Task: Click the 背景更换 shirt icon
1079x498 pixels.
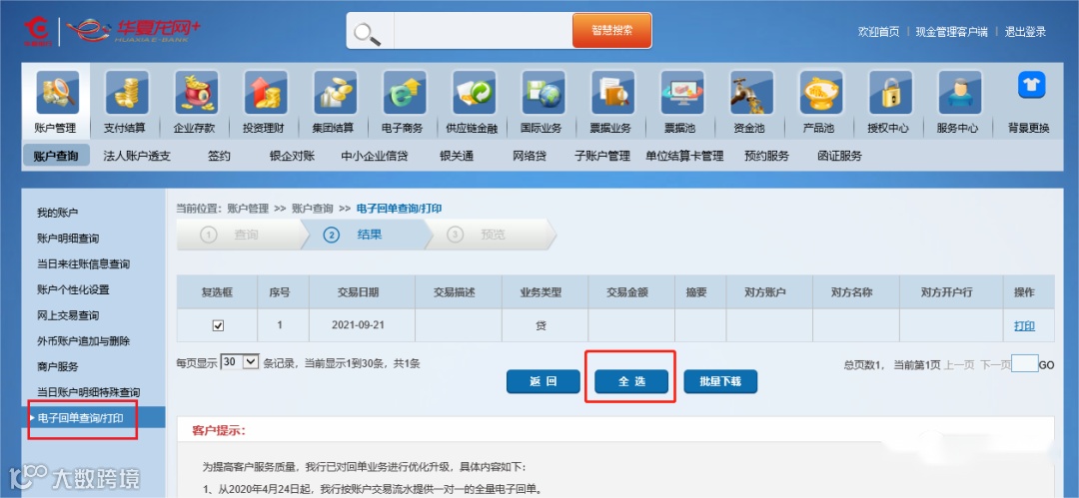Action: tap(1031, 85)
